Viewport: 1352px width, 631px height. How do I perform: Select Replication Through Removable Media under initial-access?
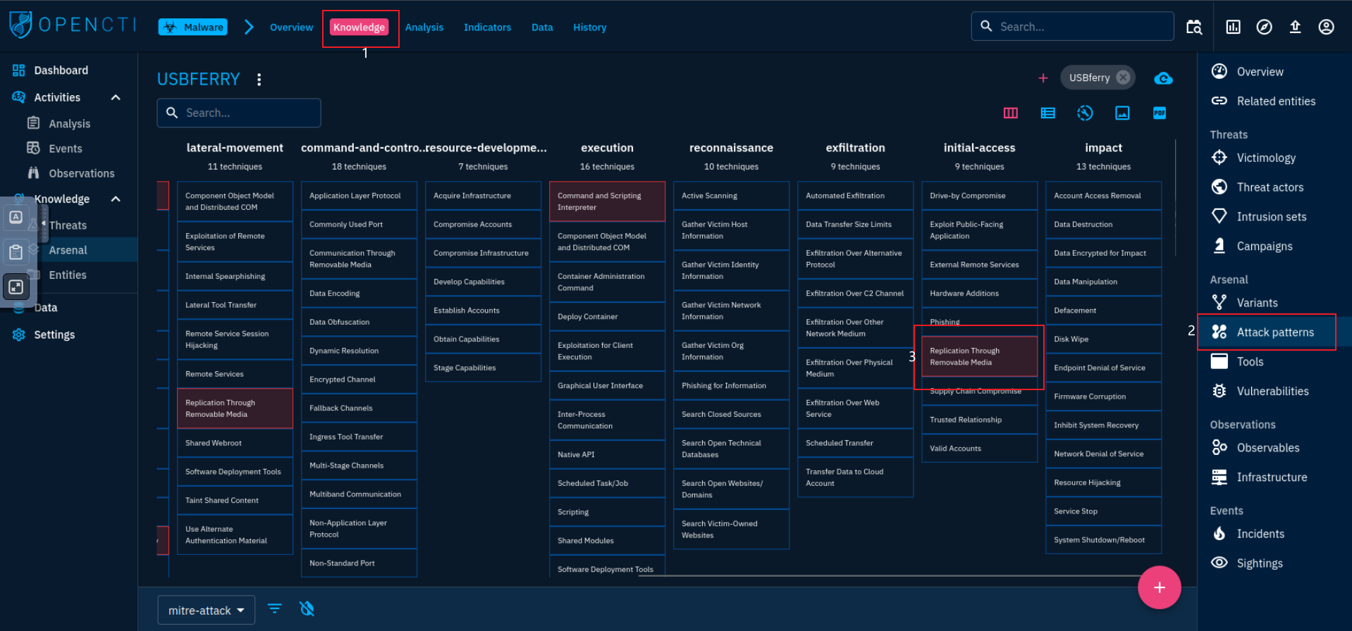pos(979,356)
